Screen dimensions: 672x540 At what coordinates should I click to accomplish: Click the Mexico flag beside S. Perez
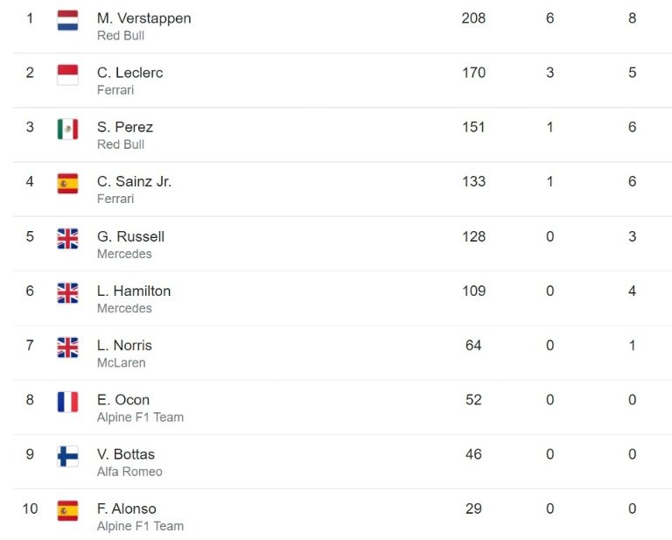(x=67, y=129)
